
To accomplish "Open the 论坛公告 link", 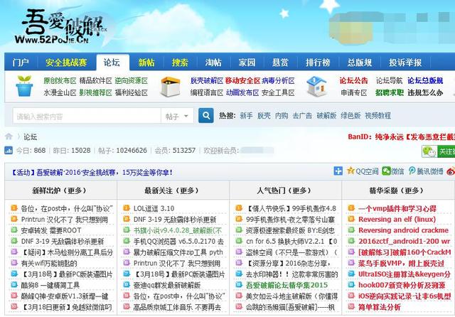I will [x=354, y=80].
